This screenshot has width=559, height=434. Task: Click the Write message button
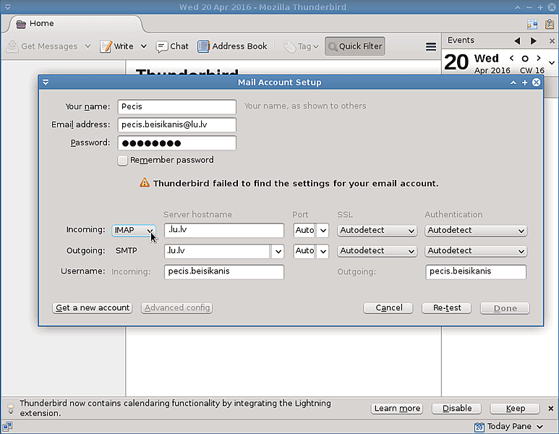pos(116,46)
